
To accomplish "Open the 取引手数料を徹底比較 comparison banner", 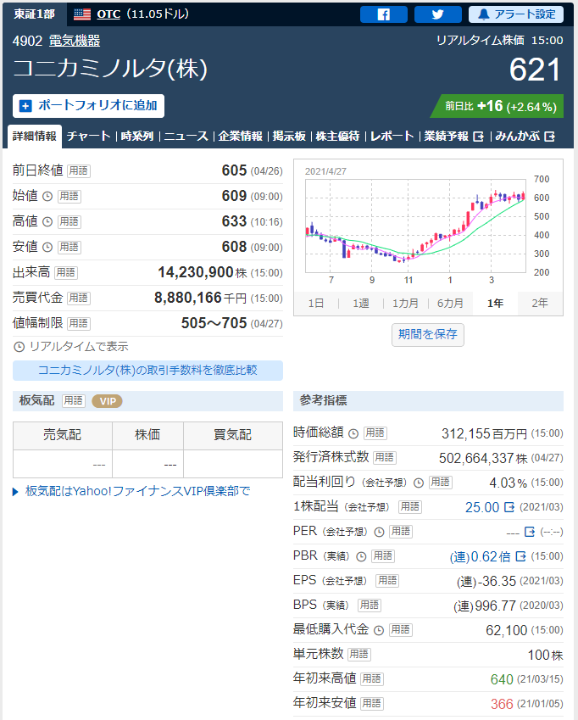I will pyautogui.click(x=147, y=371).
